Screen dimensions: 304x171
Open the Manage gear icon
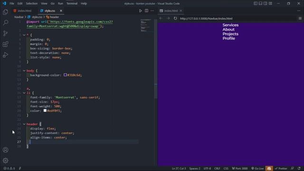(5, 161)
